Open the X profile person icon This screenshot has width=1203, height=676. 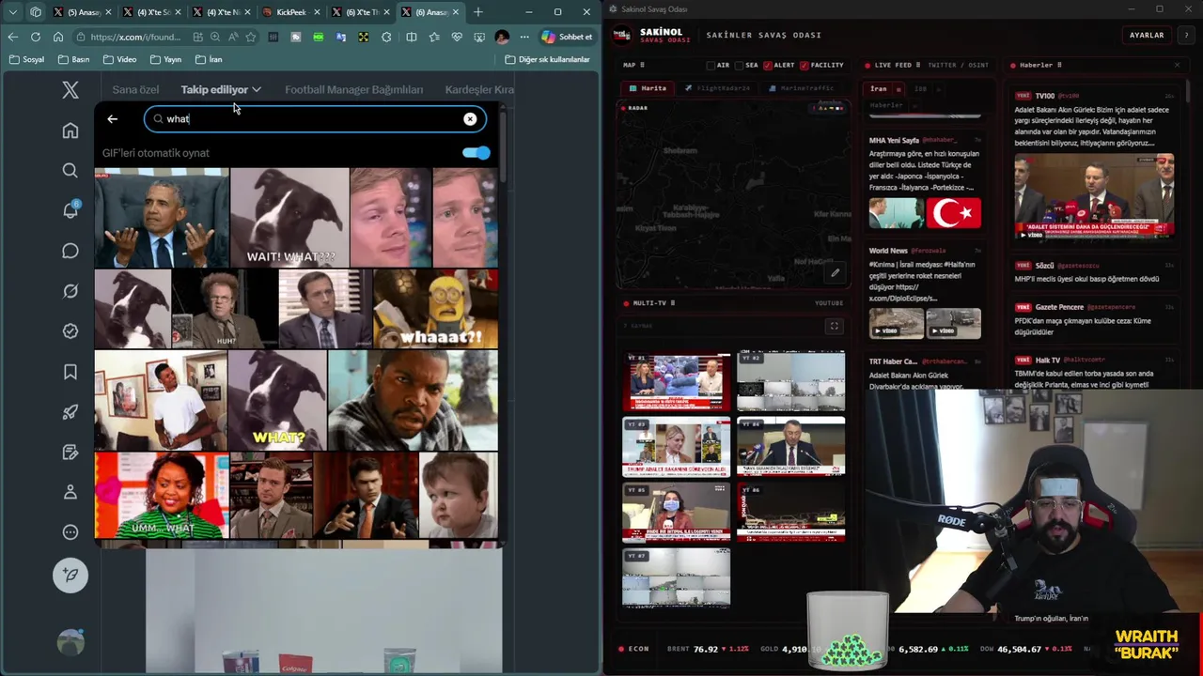point(70,492)
